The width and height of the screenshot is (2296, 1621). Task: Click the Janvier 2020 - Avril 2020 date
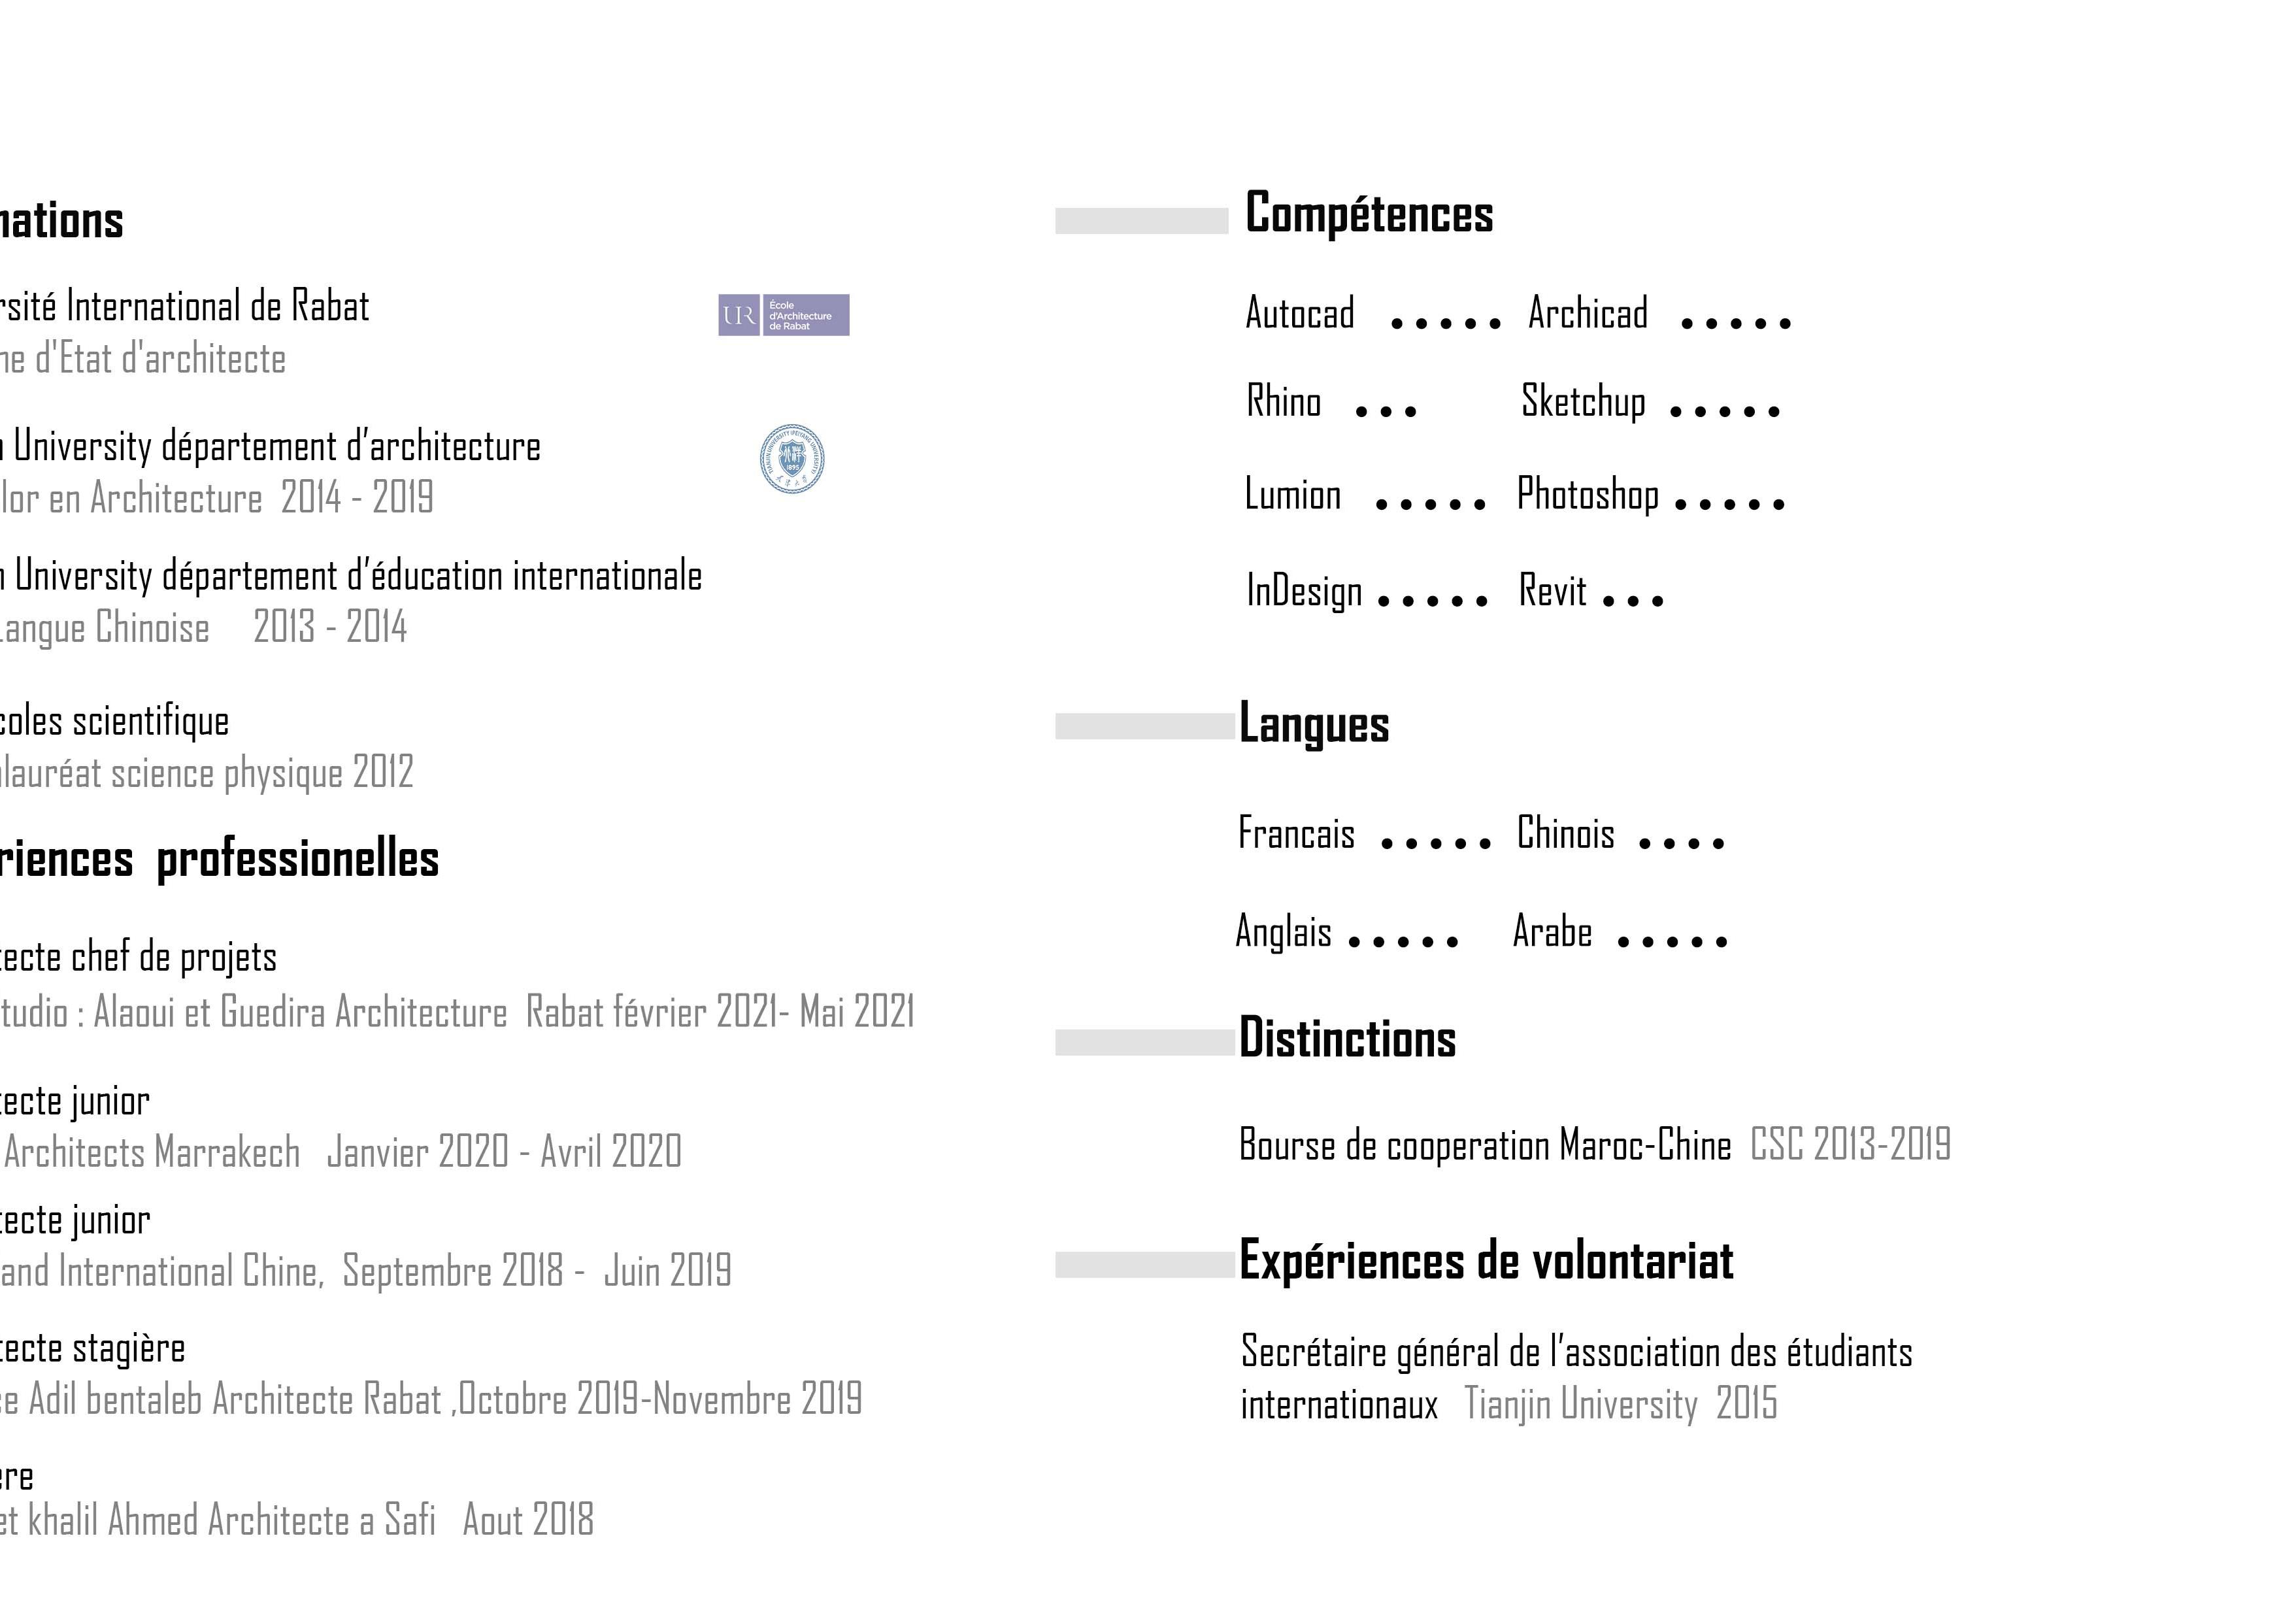[504, 1152]
